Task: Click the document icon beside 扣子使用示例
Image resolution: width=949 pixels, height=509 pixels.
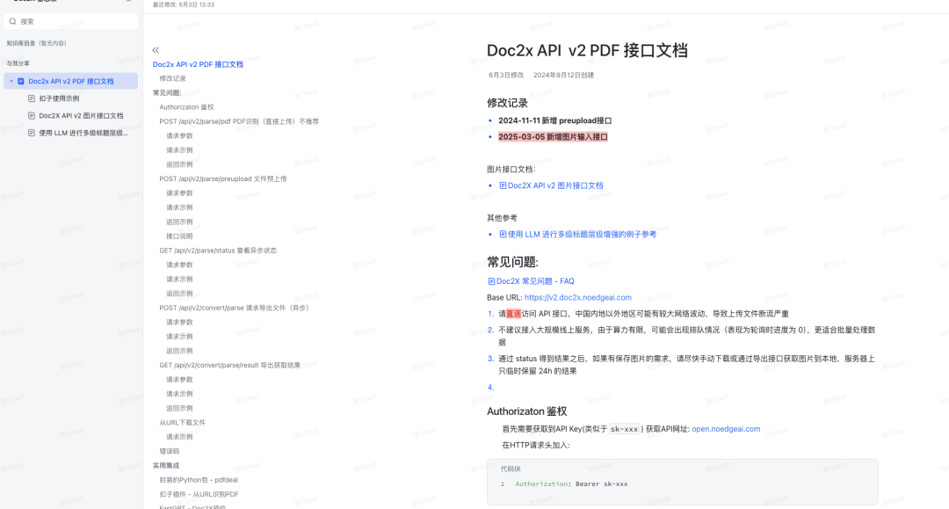Action: (32, 98)
